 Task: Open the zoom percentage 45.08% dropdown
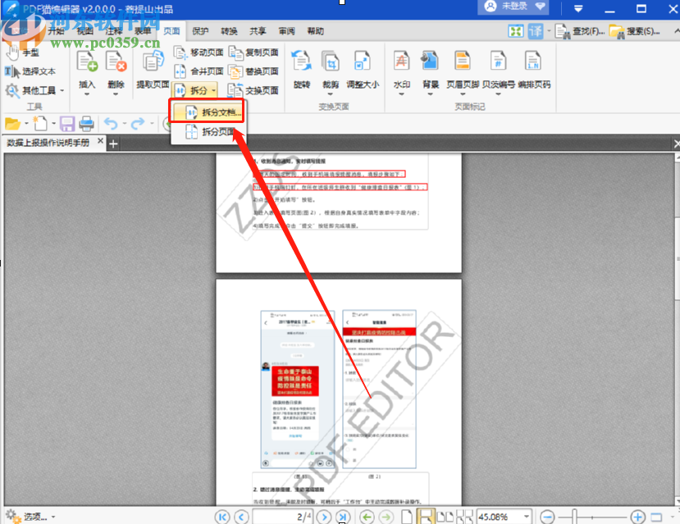point(526,517)
